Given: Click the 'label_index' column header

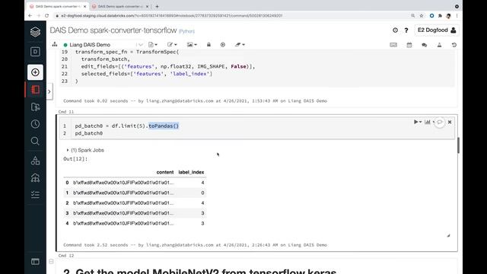Looking at the screenshot, I should pos(191,172).
